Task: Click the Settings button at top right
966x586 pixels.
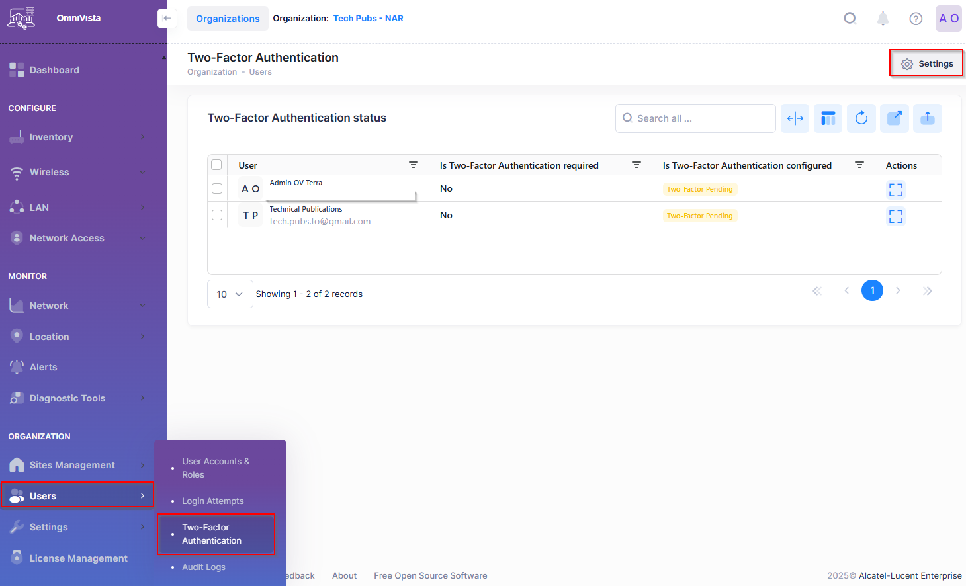Action: pos(926,63)
